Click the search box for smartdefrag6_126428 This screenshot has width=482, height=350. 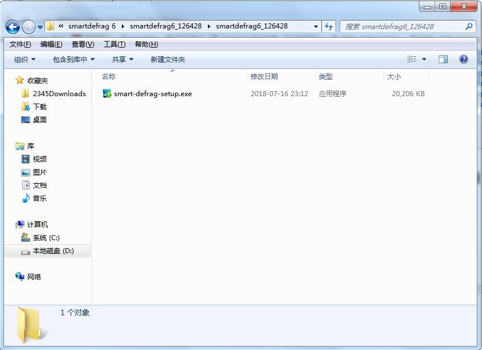403,27
